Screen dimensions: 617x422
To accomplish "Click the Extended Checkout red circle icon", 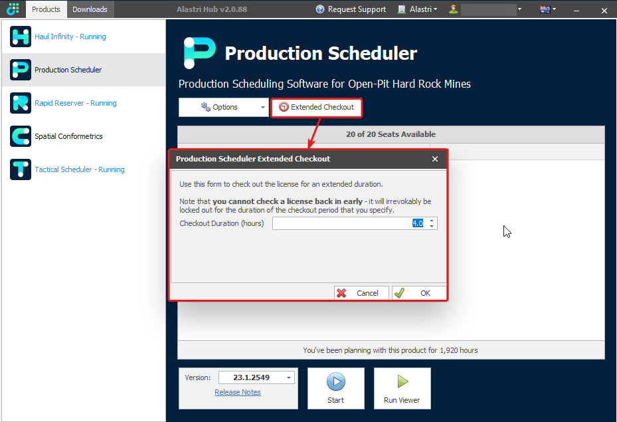I will (284, 107).
